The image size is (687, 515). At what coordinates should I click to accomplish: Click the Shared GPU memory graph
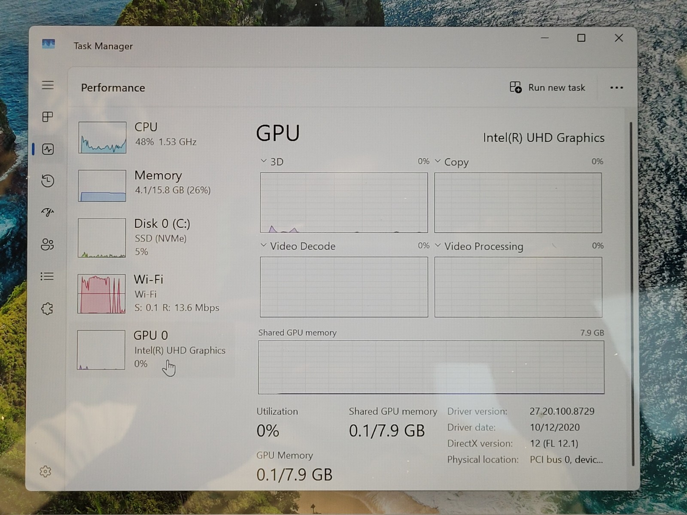[431, 367]
